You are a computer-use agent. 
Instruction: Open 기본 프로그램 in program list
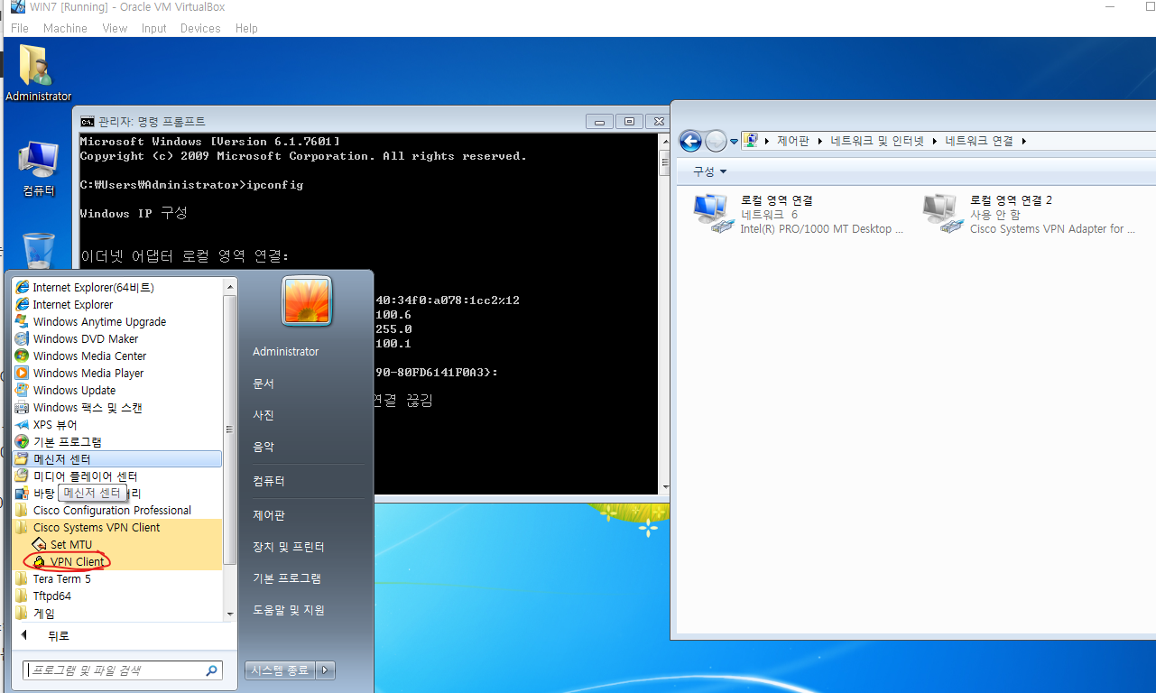67,441
